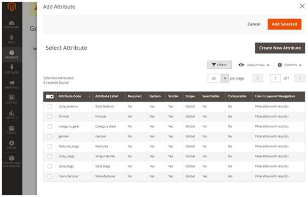308x197 pixels.
Task: Click the Magento logo icon
Action: (x=12, y=7)
